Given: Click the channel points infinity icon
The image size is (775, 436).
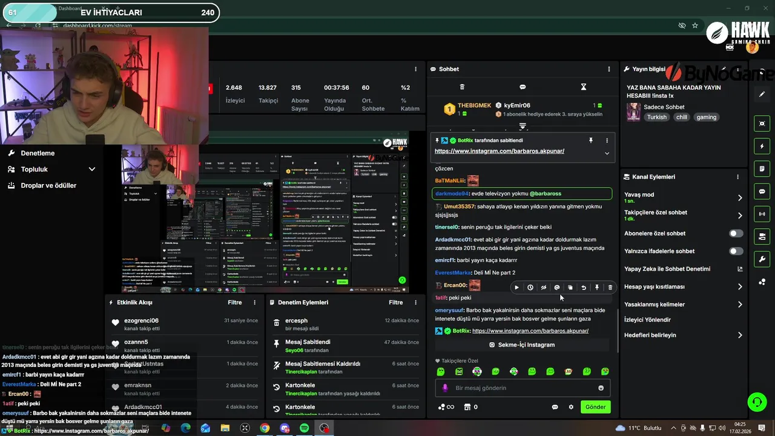Looking at the screenshot, I should click(x=446, y=407).
